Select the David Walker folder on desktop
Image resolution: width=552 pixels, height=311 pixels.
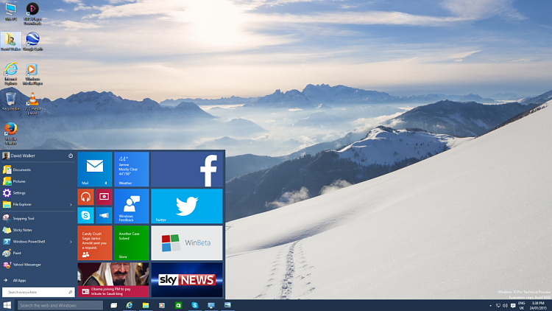(x=10, y=41)
